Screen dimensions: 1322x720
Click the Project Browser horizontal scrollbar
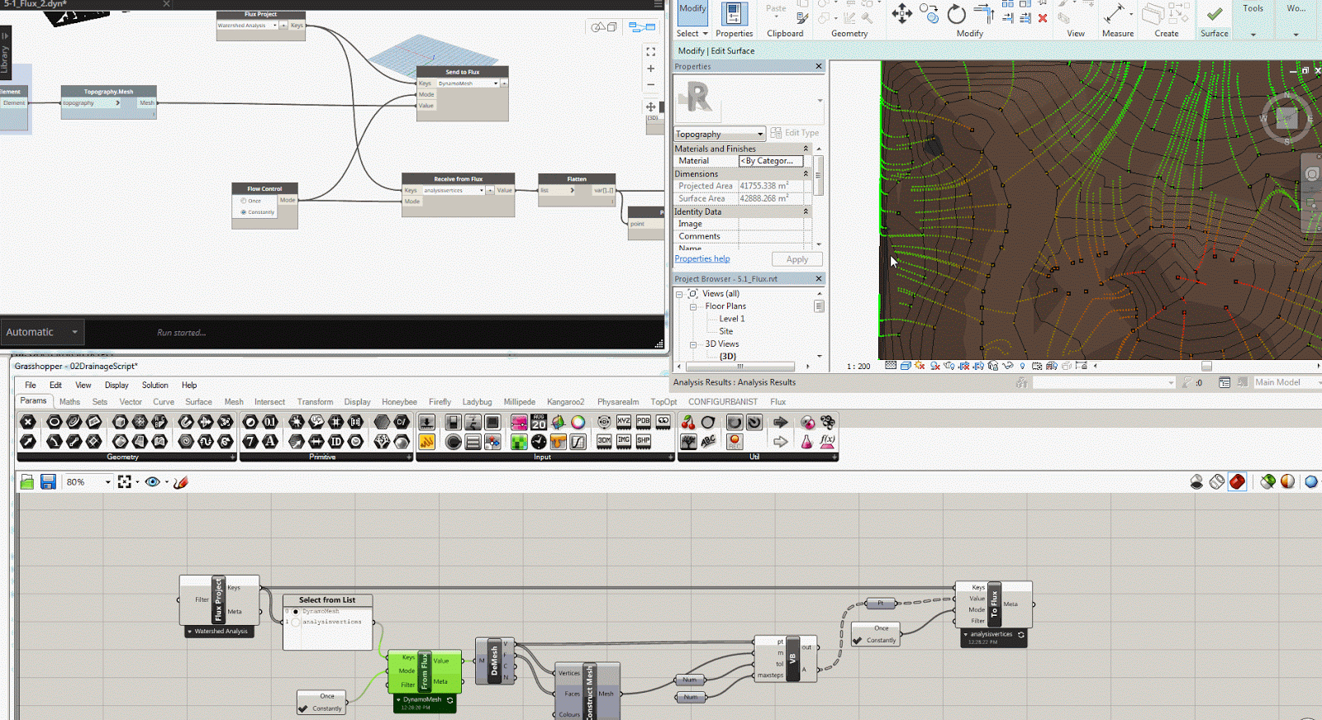point(740,366)
